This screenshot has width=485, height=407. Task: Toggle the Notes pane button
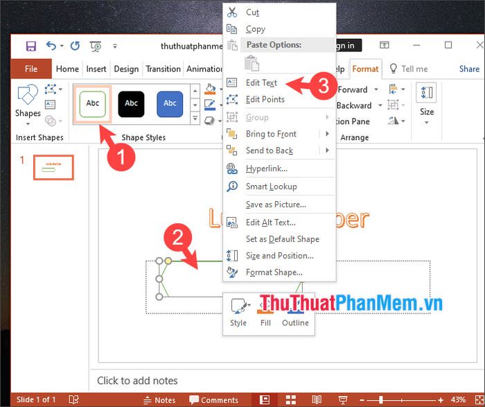point(159,400)
